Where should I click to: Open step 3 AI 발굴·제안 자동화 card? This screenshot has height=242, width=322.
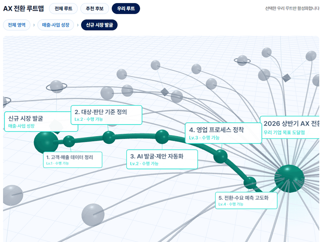tap(162, 159)
